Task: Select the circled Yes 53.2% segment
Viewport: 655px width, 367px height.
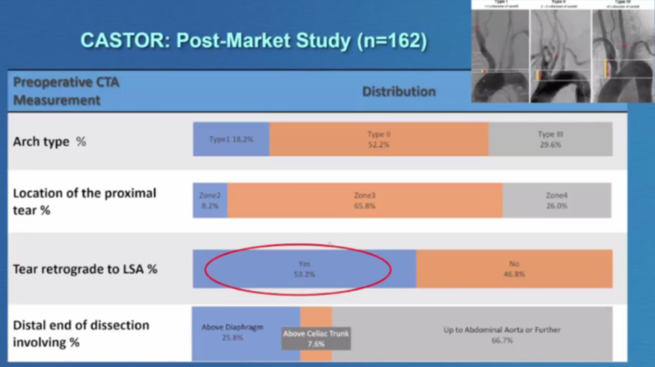Action: pos(304,269)
